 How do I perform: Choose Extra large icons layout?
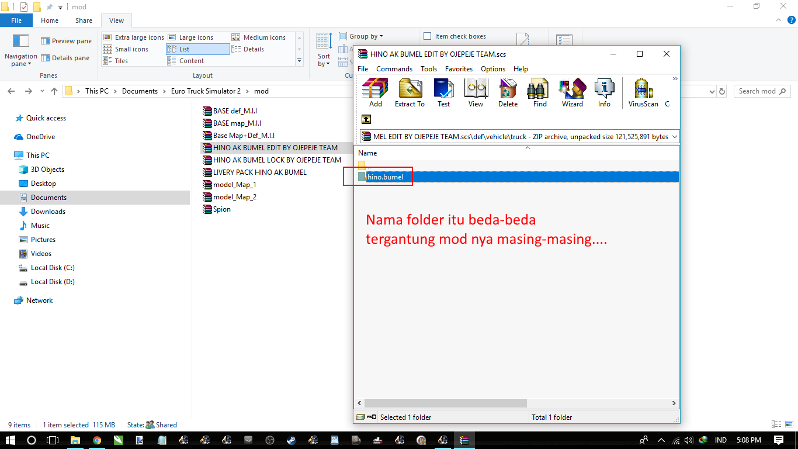tap(134, 37)
